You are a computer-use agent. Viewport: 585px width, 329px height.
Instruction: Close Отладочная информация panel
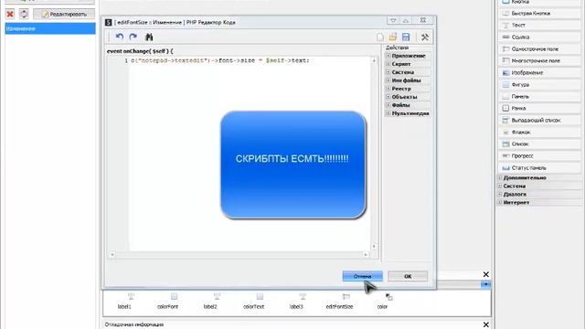(x=485, y=324)
